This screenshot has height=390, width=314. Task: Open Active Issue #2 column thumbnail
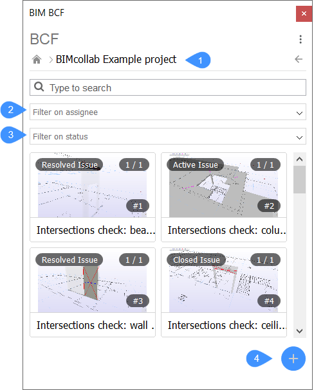(x=224, y=185)
